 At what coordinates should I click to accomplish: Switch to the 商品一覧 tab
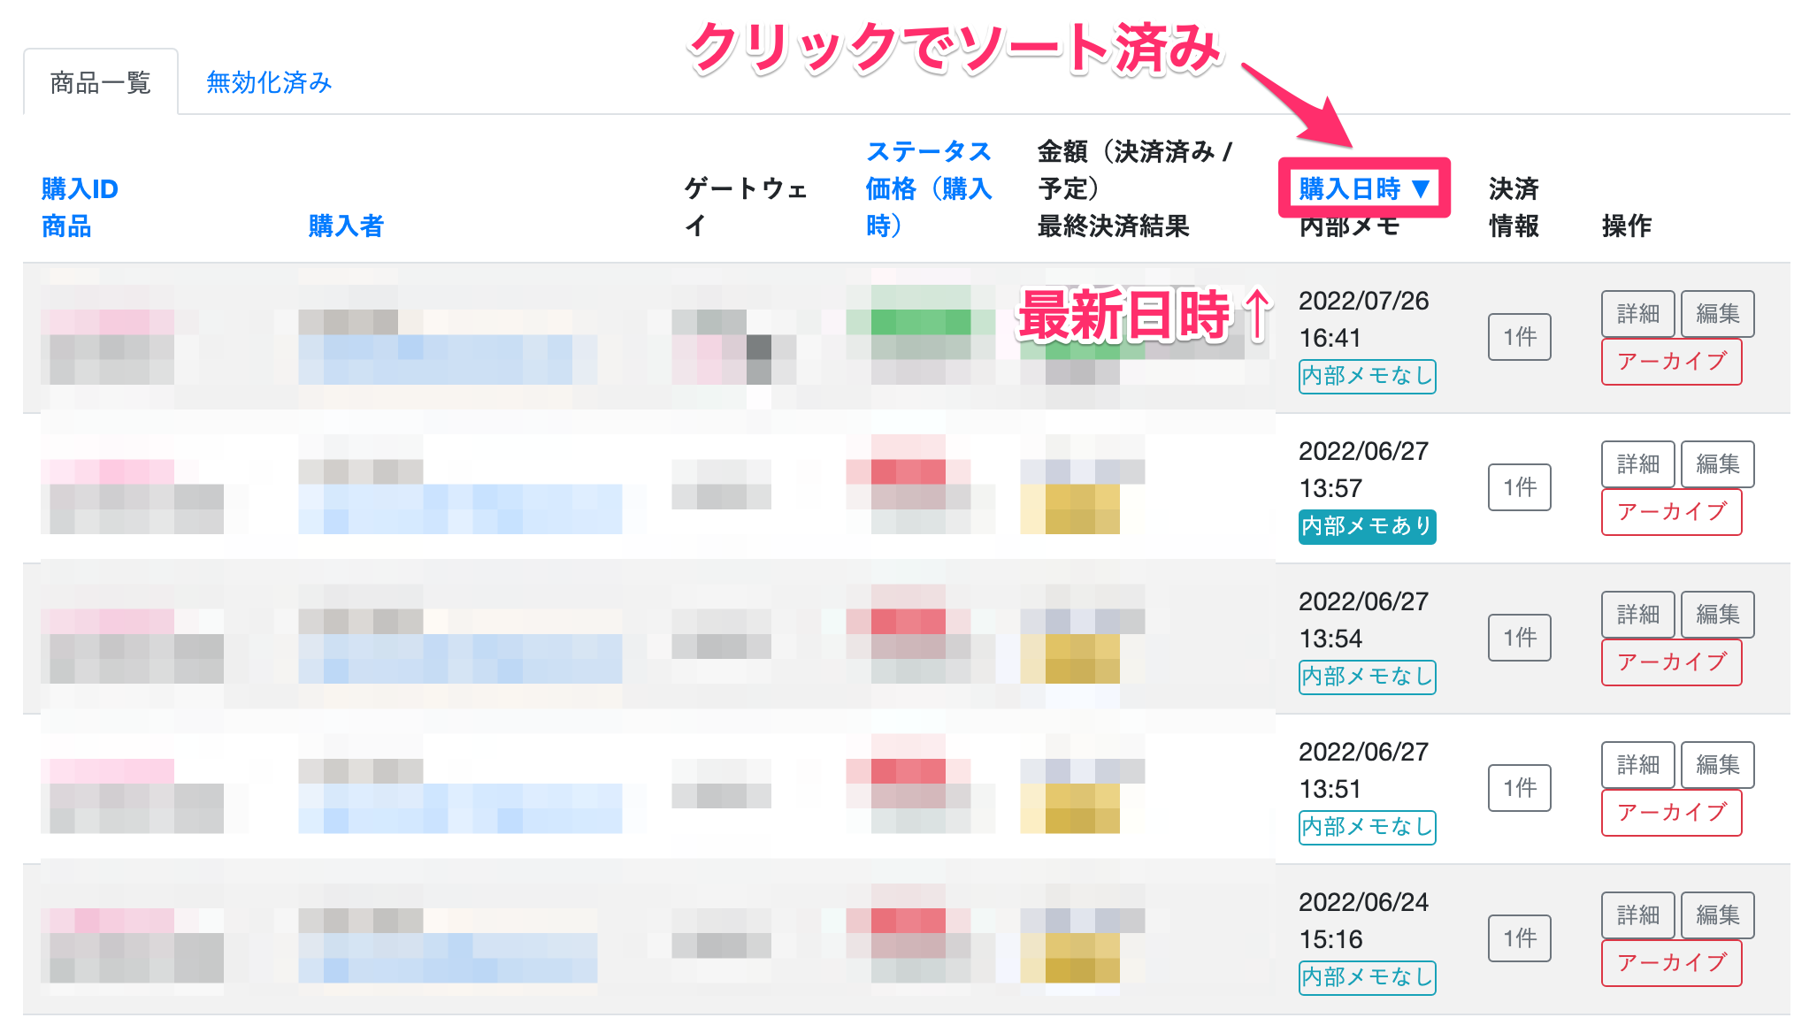click(x=100, y=82)
